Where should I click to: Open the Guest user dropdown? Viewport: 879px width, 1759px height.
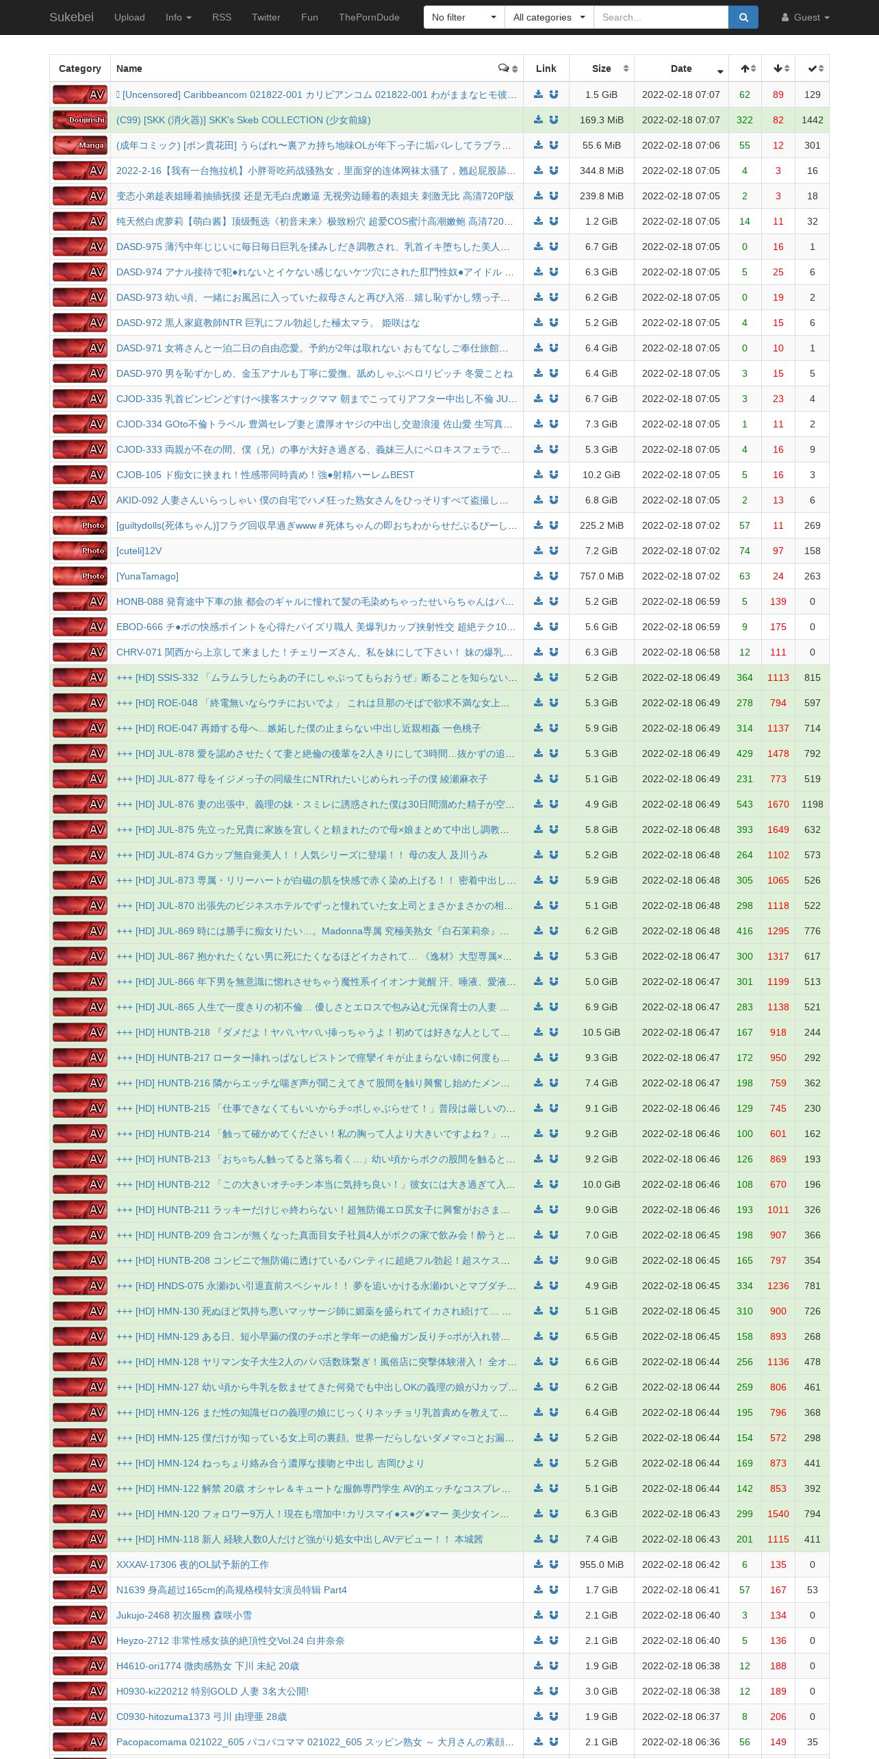pos(806,17)
